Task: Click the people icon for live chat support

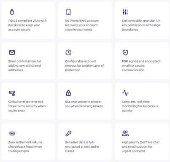Action: pos(125,133)
